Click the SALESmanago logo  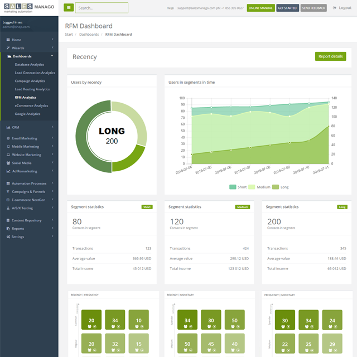pyautogui.click(x=29, y=8)
